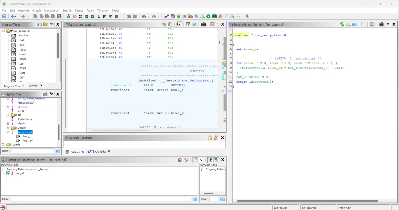Go back using the blue left arrow
The width and height of the screenshot is (399, 210).
pos(13,16)
